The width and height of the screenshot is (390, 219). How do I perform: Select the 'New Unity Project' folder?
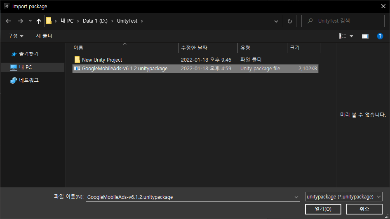[102, 60]
